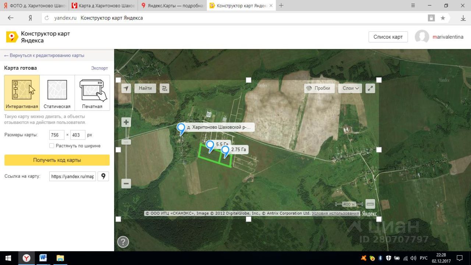471x265 pixels.
Task: Click the 'Экспорт' link
Action: (100, 68)
